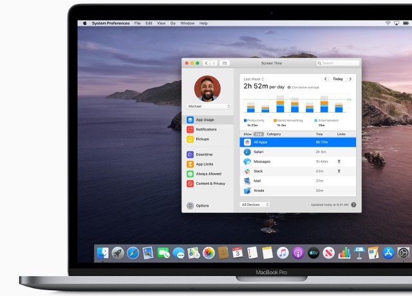412x296 pixels.
Task: Select the Safari row in app list
Action: pyautogui.click(x=297, y=151)
